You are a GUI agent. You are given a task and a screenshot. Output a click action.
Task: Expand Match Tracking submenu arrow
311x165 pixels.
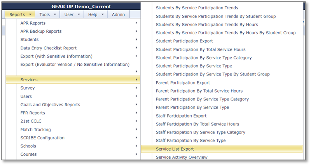coord(136,130)
